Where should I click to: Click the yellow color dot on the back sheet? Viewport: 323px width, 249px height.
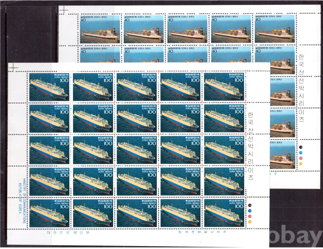[x=301, y=164]
